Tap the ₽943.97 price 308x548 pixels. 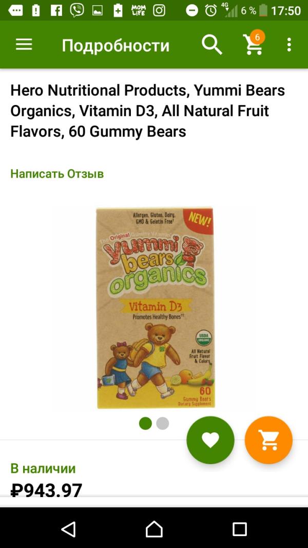coord(46,489)
